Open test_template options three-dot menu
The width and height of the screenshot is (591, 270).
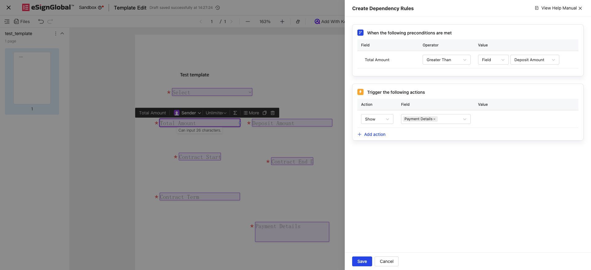coord(56,34)
